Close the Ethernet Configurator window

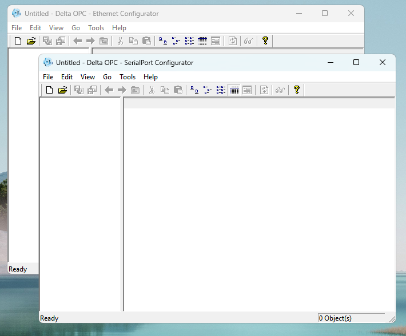(x=351, y=13)
